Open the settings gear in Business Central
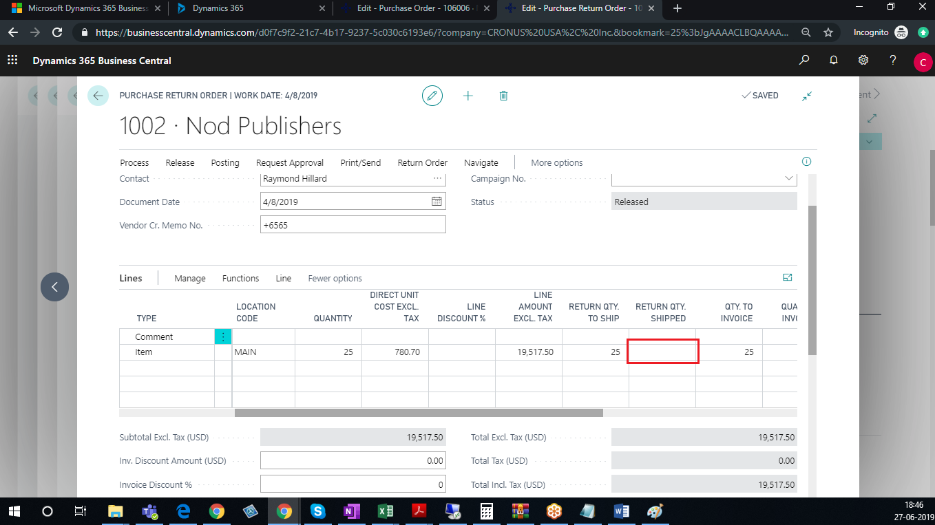The width and height of the screenshot is (935, 525). click(x=863, y=61)
